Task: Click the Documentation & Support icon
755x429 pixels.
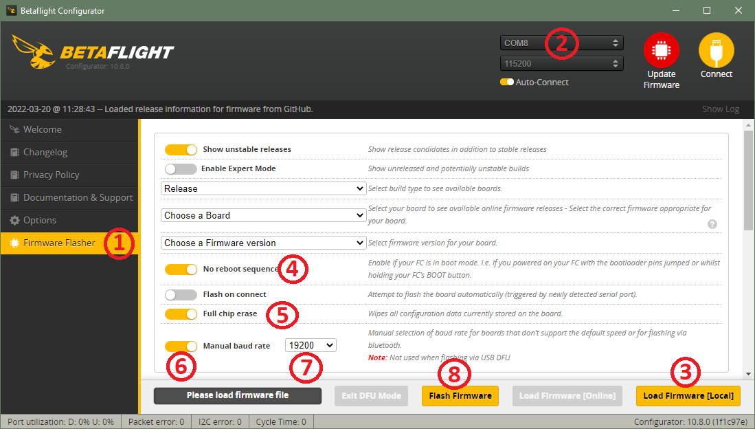Action: 14,197
